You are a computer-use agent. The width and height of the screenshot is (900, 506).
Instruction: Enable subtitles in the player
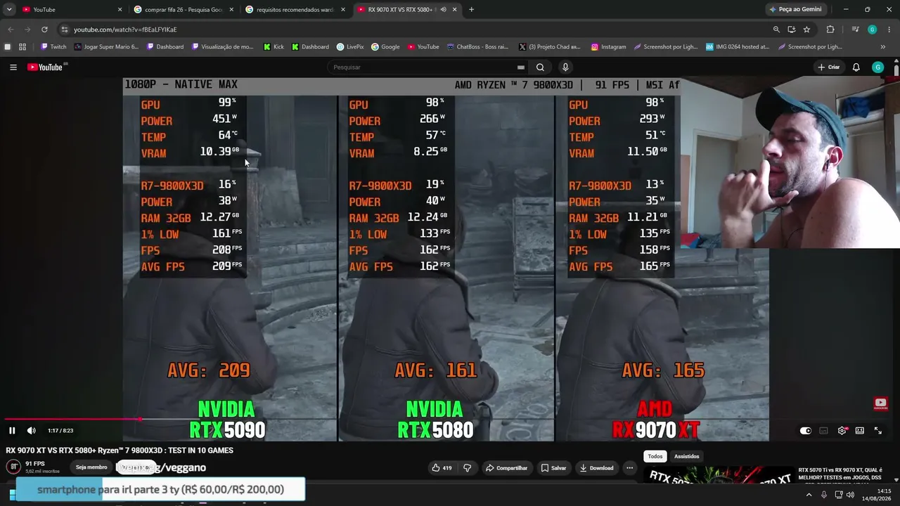coord(823,431)
